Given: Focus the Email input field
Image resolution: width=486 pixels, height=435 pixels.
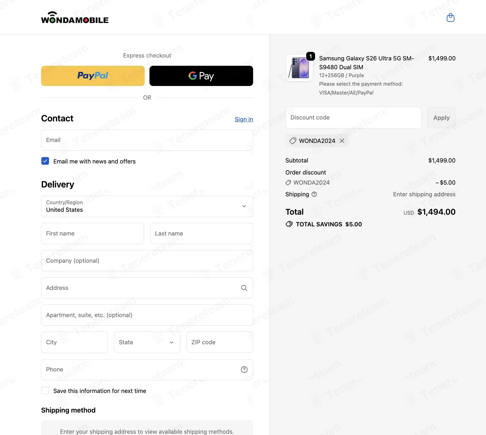Looking at the screenshot, I should 147,140.
